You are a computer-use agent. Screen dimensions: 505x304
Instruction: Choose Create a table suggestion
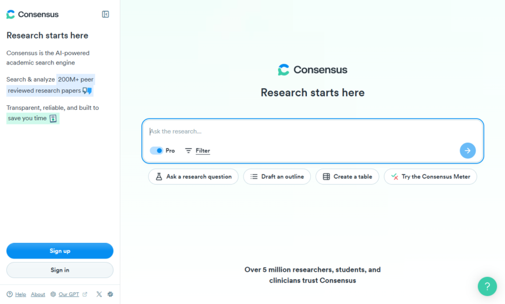(347, 177)
